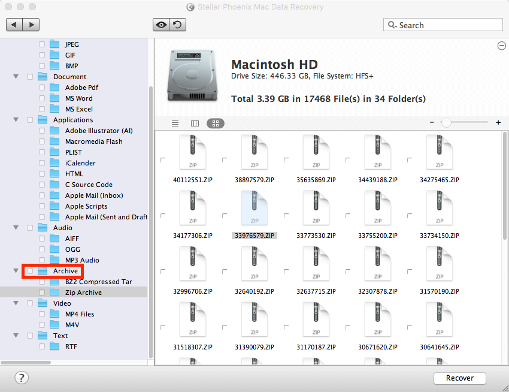This screenshot has height=392, width=509.
Task: Decrease thumbnail size with minus icon
Action: [x=432, y=122]
